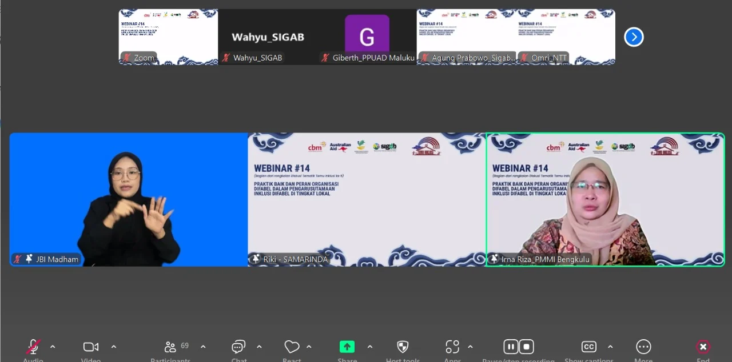Expand the Share options arrow

point(369,347)
